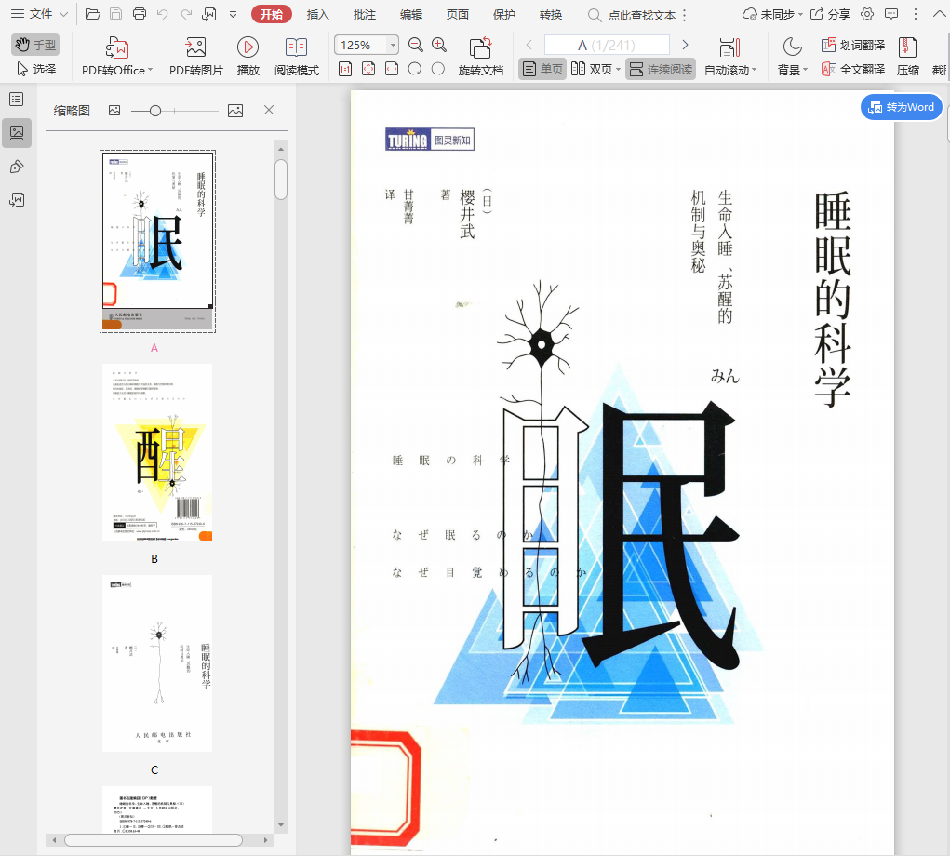
Task: Select page C thumbnail
Action: (157, 663)
